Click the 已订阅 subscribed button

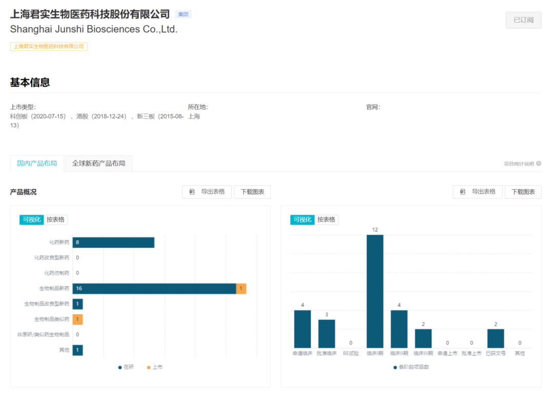[523, 20]
